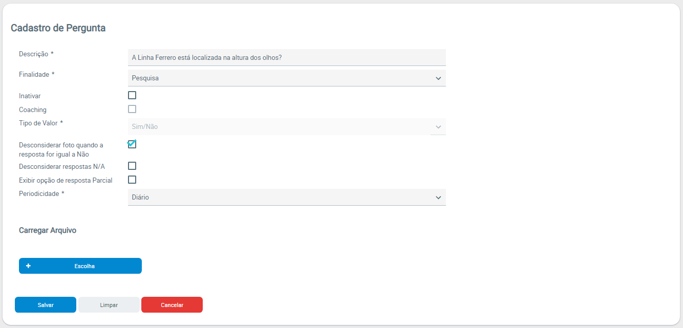Click the Tipo de Valor chevron arrow

[x=438, y=127]
